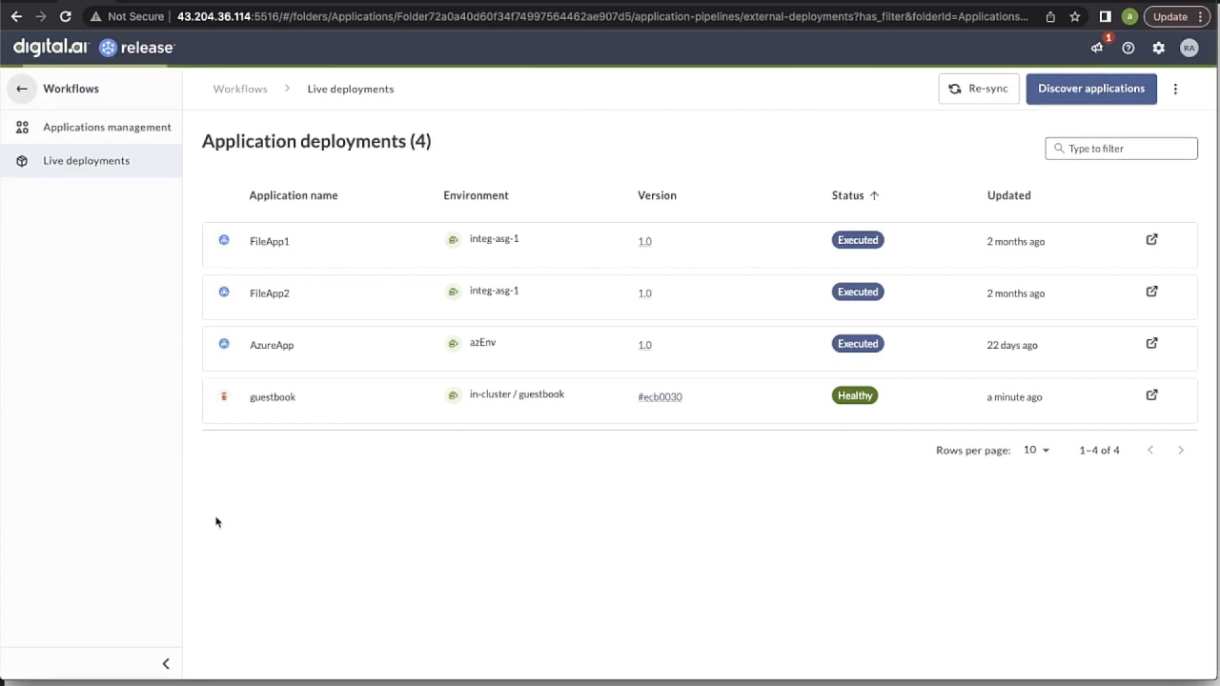Click Workflows breadcrumb link
The width and height of the screenshot is (1220, 686).
click(240, 89)
